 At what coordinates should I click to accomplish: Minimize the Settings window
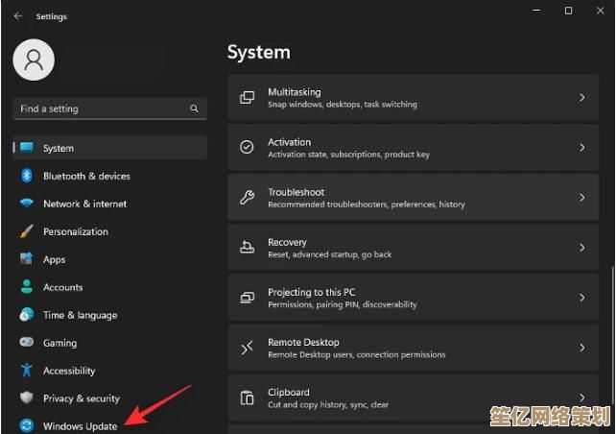tap(536, 11)
